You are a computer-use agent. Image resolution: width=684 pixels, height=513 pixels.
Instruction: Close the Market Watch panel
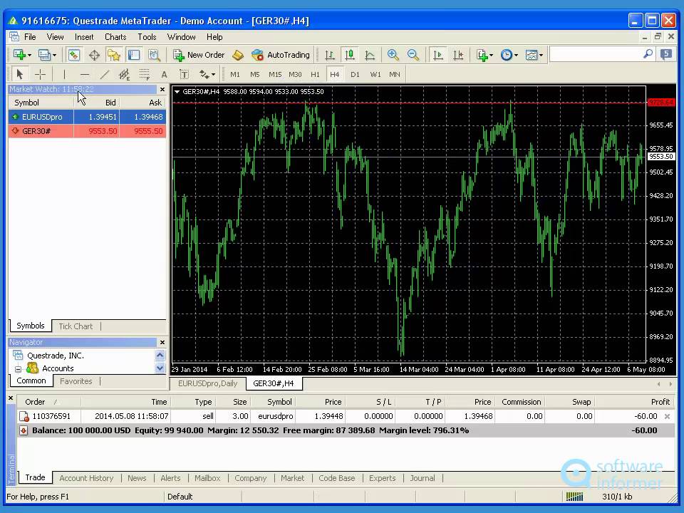pyautogui.click(x=162, y=90)
